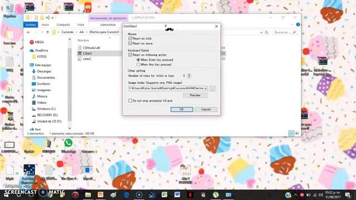This screenshot has width=356, height=200.
Task: Launch Microsoft Edge from the taskbar
Action: pyautogui.click(x=127, y=195)
